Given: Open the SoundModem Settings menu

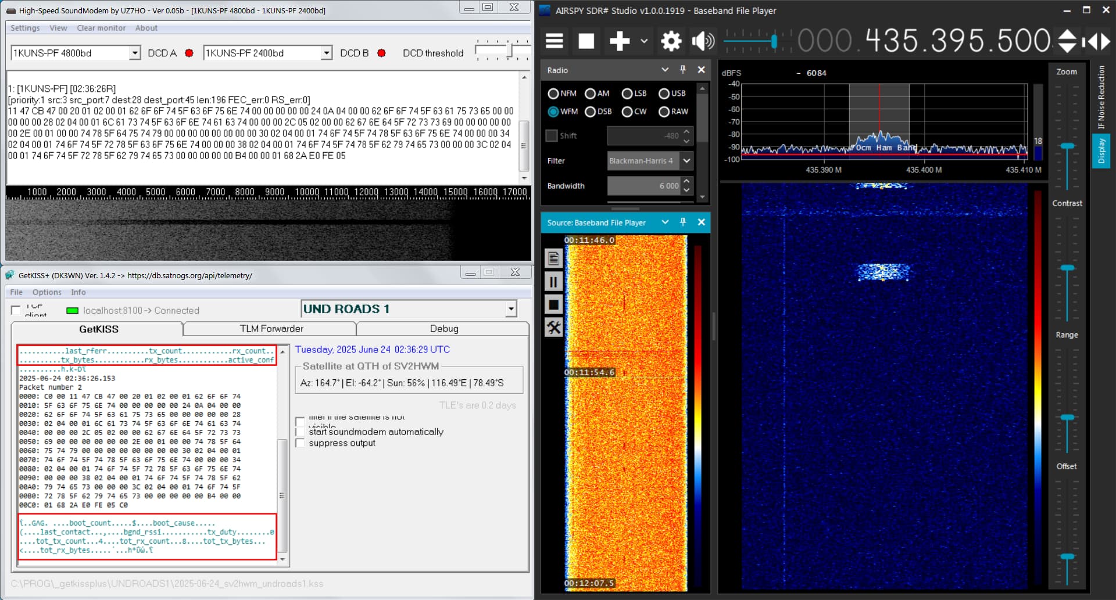Looking at the screenshot, I should coord(25,28).
